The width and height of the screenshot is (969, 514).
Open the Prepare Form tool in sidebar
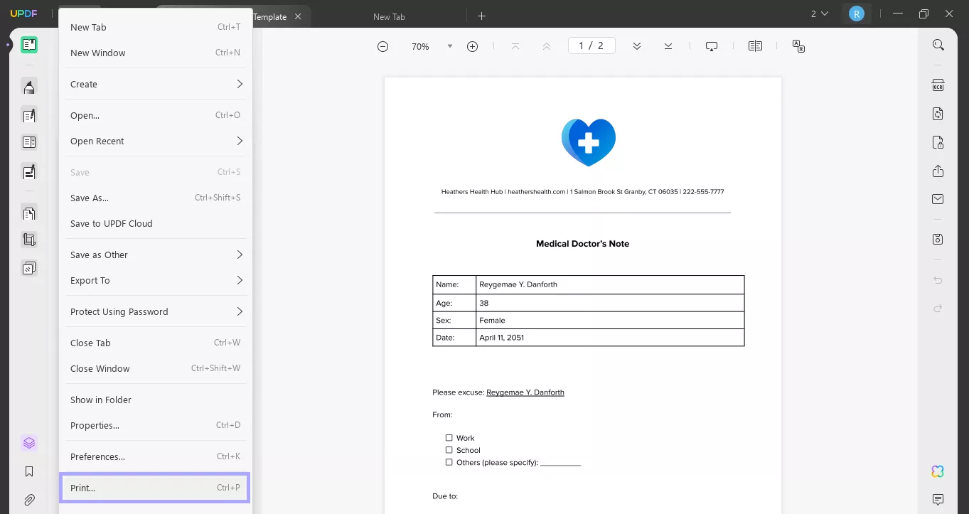pyautogui.click(x=29, y=142)
